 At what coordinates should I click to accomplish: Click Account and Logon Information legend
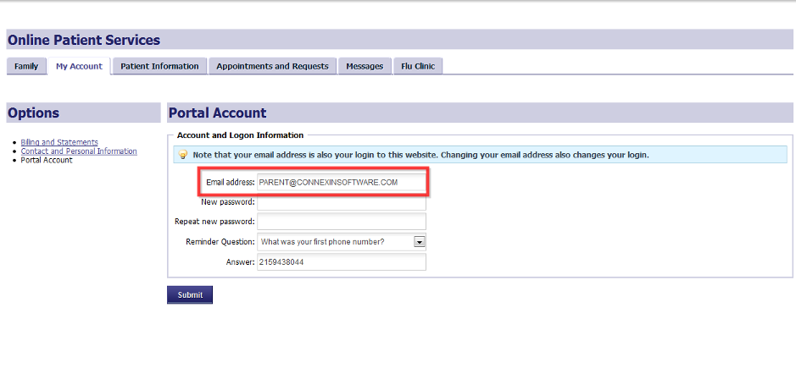[240, 135]
